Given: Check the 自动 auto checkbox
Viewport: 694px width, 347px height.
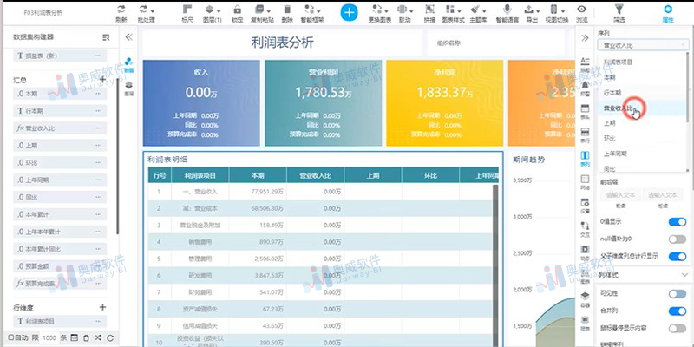Looking at the screenshot, I should (x=11, y=337).
